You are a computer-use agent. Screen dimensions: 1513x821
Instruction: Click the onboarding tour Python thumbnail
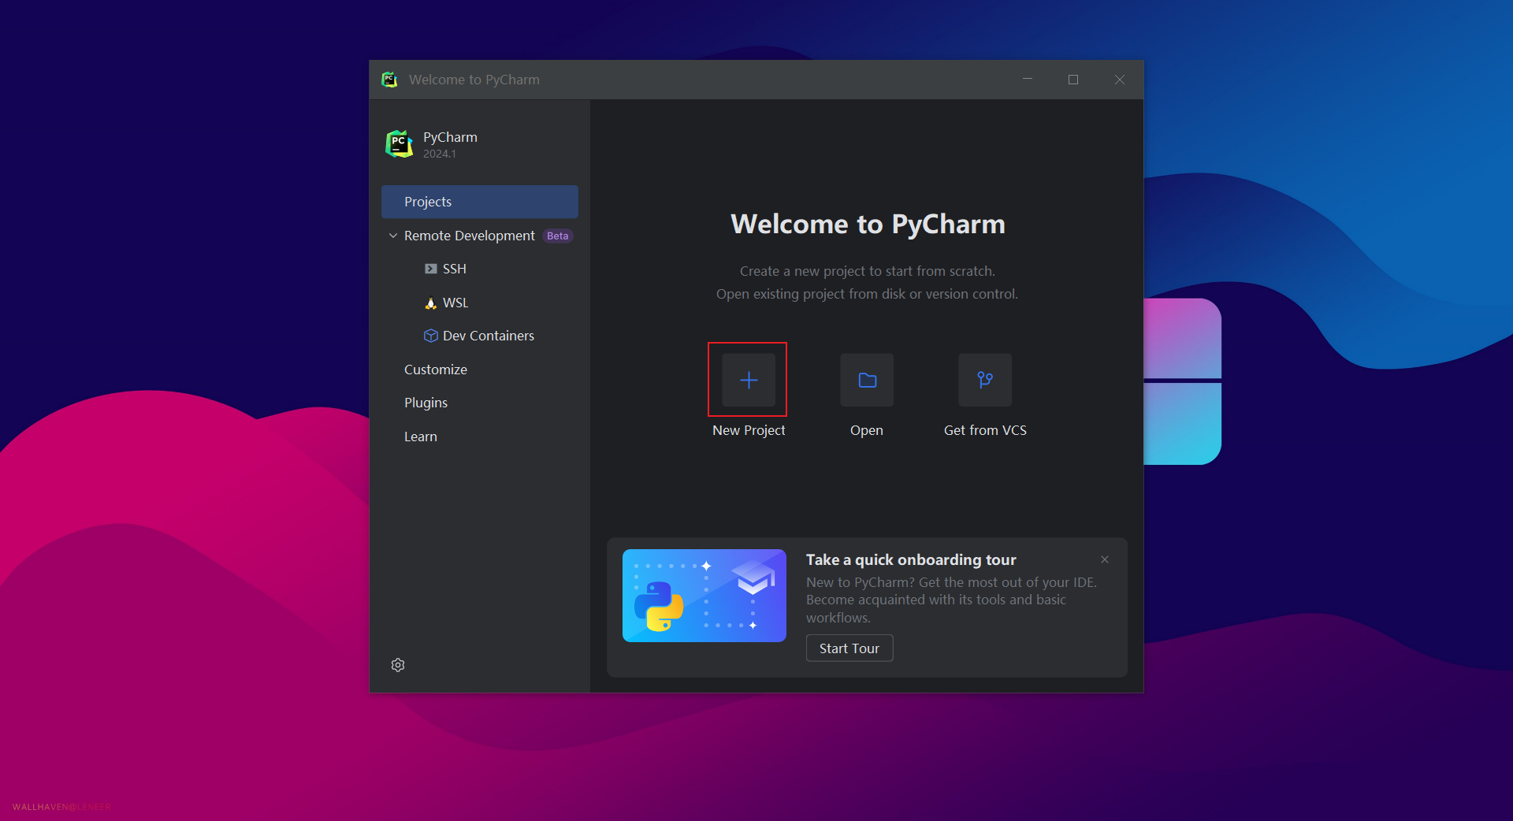704,596
